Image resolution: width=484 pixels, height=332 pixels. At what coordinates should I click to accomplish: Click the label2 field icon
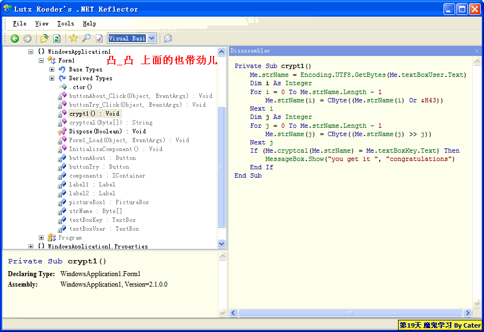click(62, 193)
